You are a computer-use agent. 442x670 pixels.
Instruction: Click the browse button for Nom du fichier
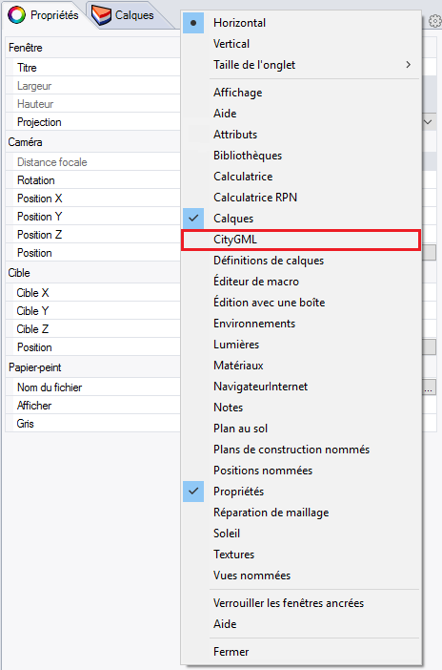pyautogui.click(x=430, y=387)
